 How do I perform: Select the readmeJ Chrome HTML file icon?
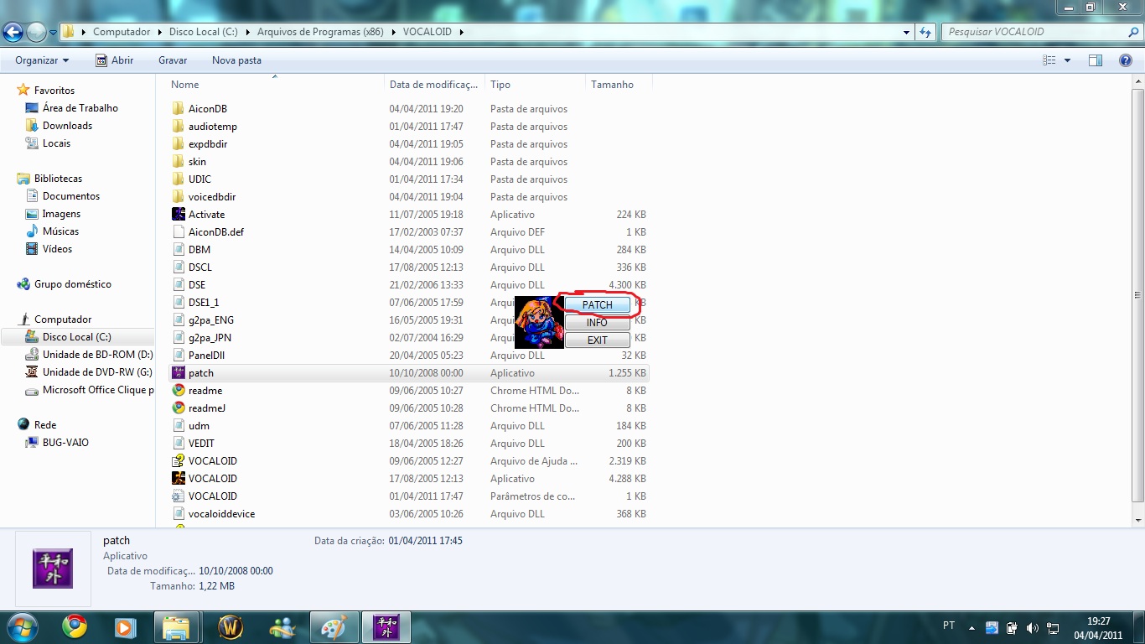pos(179,408)
